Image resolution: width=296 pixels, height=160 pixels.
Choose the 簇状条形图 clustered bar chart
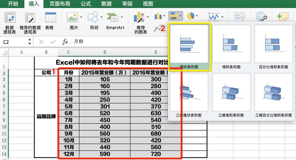click(x=189, y=47)
